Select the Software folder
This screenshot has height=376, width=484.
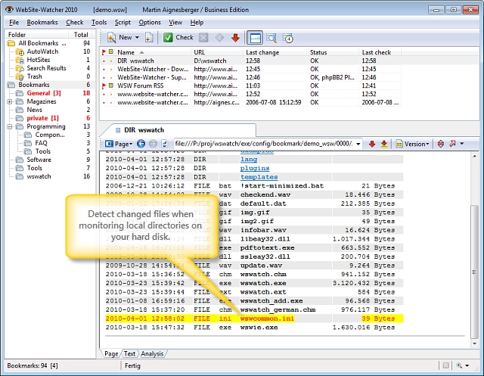pyautogui.click(x=39, y=160)
